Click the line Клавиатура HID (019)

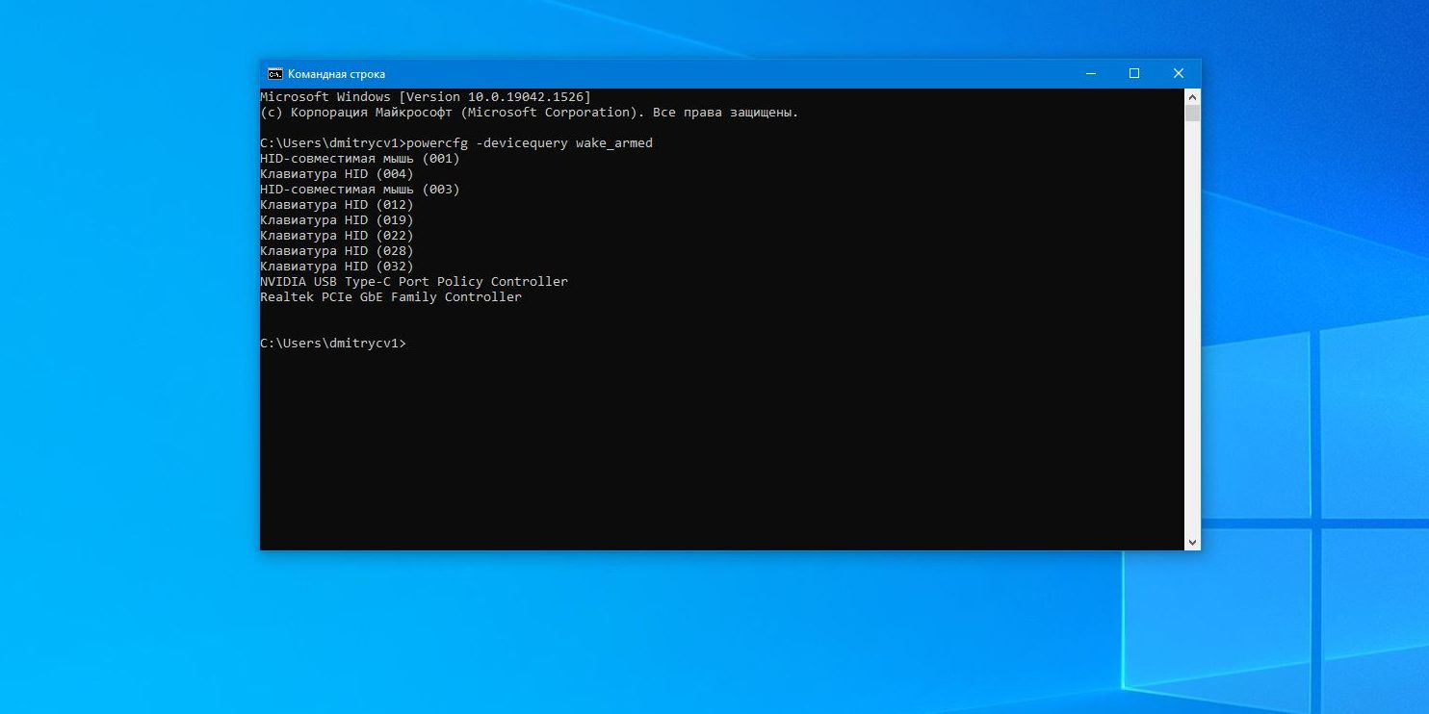(337, 220)
